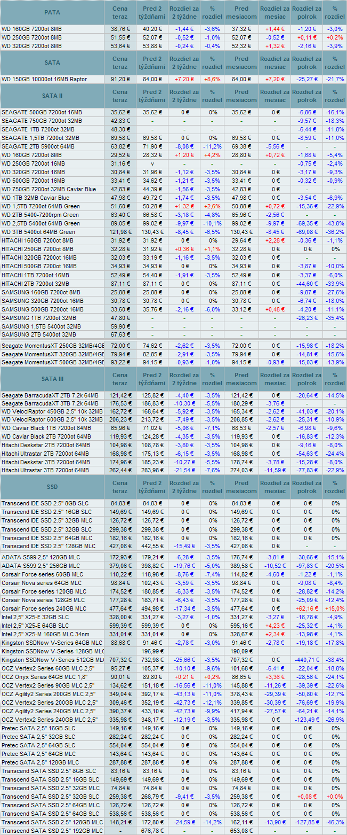347x835 pixels.
Task: Click the -69,35 € half-year difference
Action: coord(307,223)
